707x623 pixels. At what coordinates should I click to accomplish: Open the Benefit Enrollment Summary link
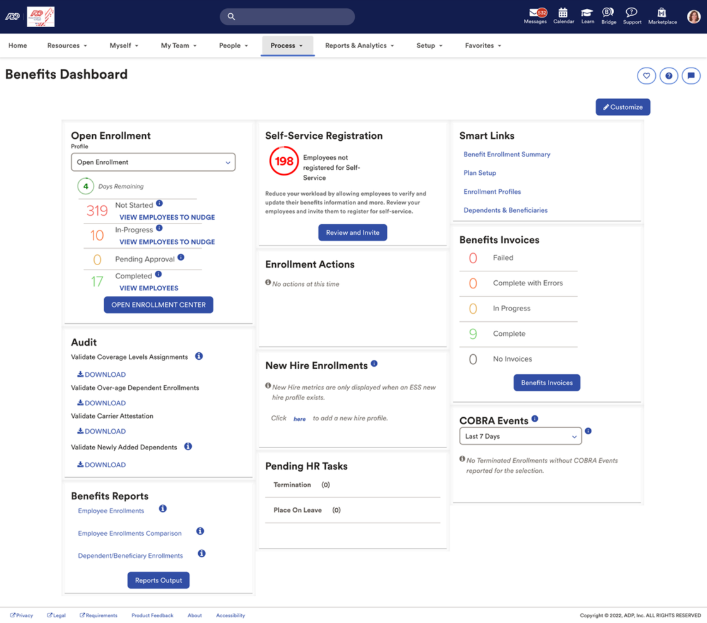click(507, 154)
